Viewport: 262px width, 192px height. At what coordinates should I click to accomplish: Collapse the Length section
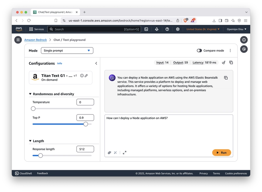[30, 140]
